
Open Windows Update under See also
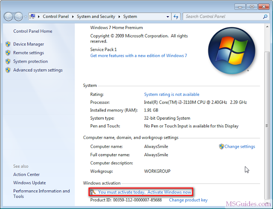click(29, 183)
